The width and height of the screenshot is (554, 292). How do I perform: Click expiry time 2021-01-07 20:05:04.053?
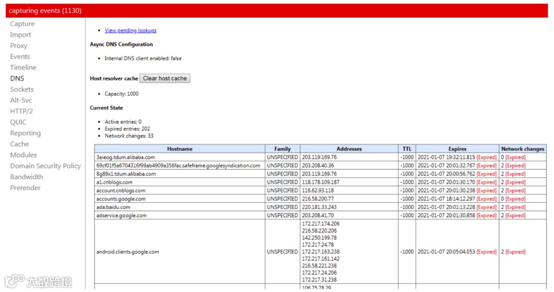tap(446, 252)
